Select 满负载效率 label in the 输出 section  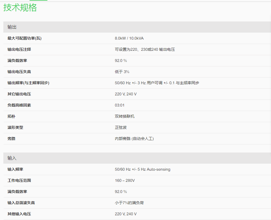tap(17, 61)
